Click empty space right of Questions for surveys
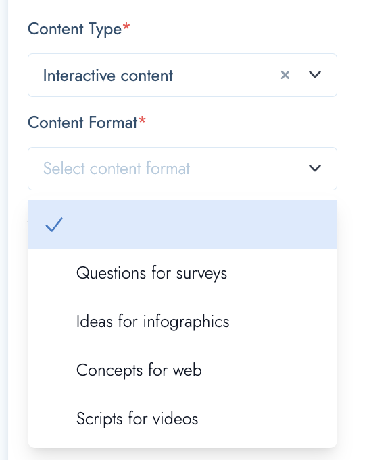369x460 pixels. [282, 273]
